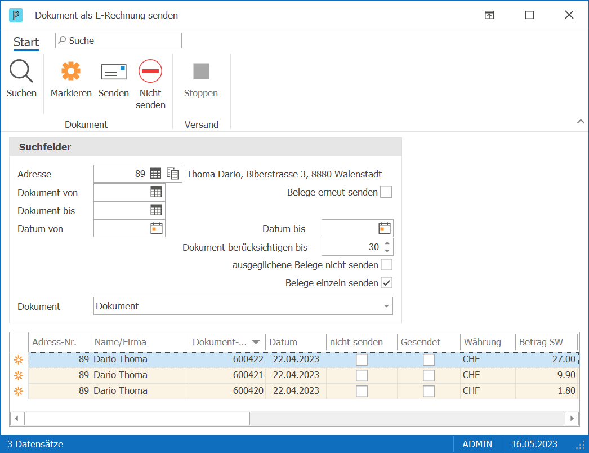Open the Datum von calendar picker
The width and height of the screenshot is (589, 453).
pyautogui.click(x=157, y=229)
